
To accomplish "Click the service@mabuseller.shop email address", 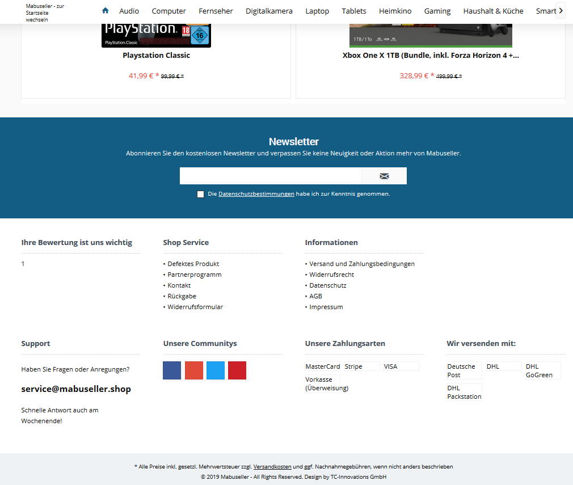I will tap(76, 389).
